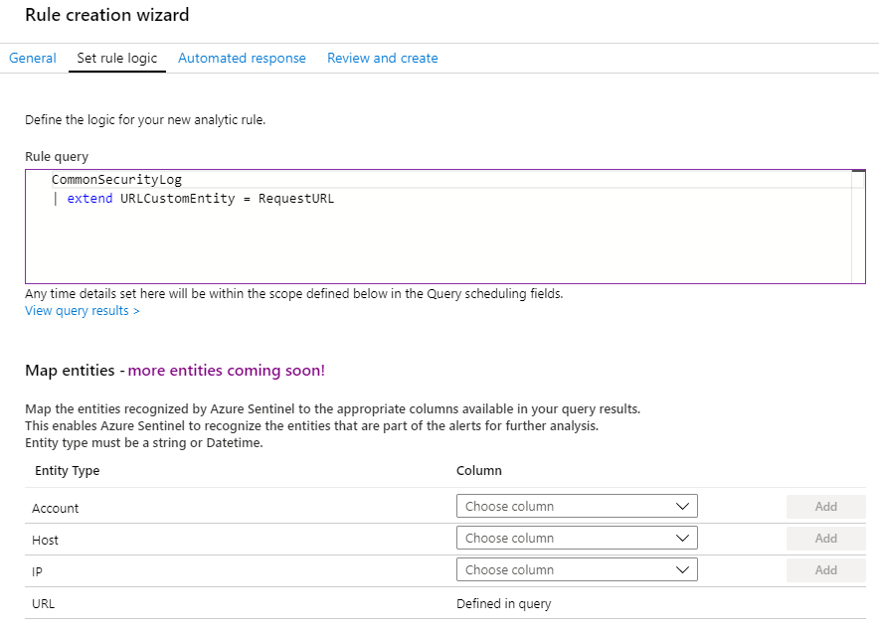This screenshot has width=879, height=632.
Task: Expand the IP column dropdown
Action: click(x=577, y=570)
